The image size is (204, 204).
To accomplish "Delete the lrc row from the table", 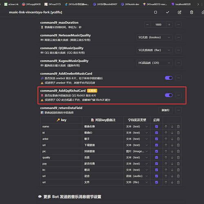I will point(178,170).
